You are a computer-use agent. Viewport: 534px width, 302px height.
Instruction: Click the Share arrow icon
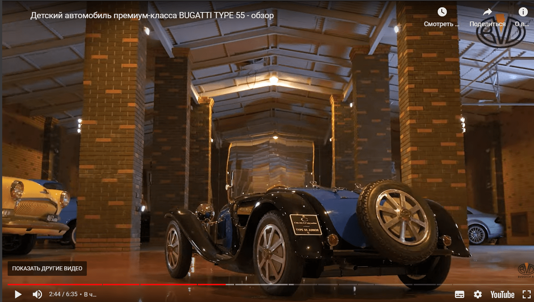point(487,12)
